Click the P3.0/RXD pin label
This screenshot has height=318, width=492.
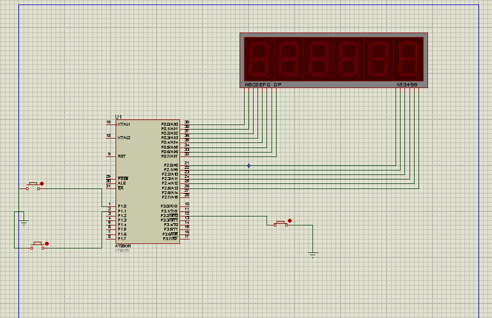[169, 206]
